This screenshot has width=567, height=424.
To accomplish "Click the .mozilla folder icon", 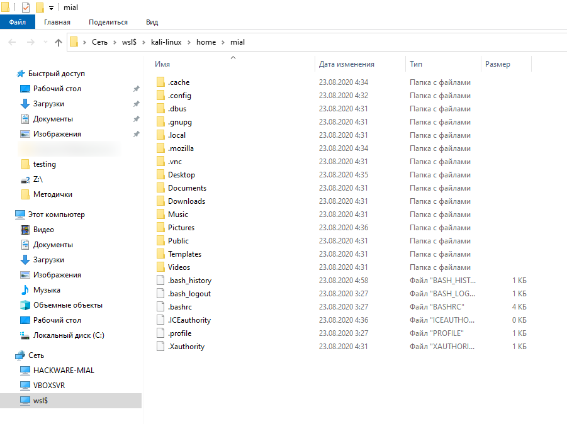I will coord(160,148).
